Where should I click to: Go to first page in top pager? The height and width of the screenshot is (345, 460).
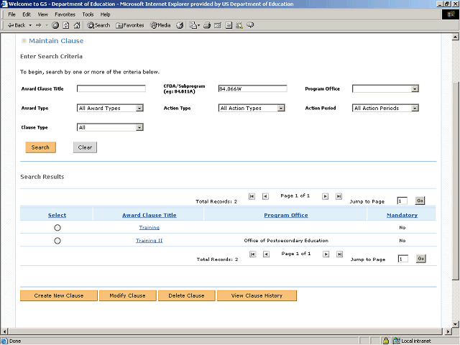(x=252, y=196)
